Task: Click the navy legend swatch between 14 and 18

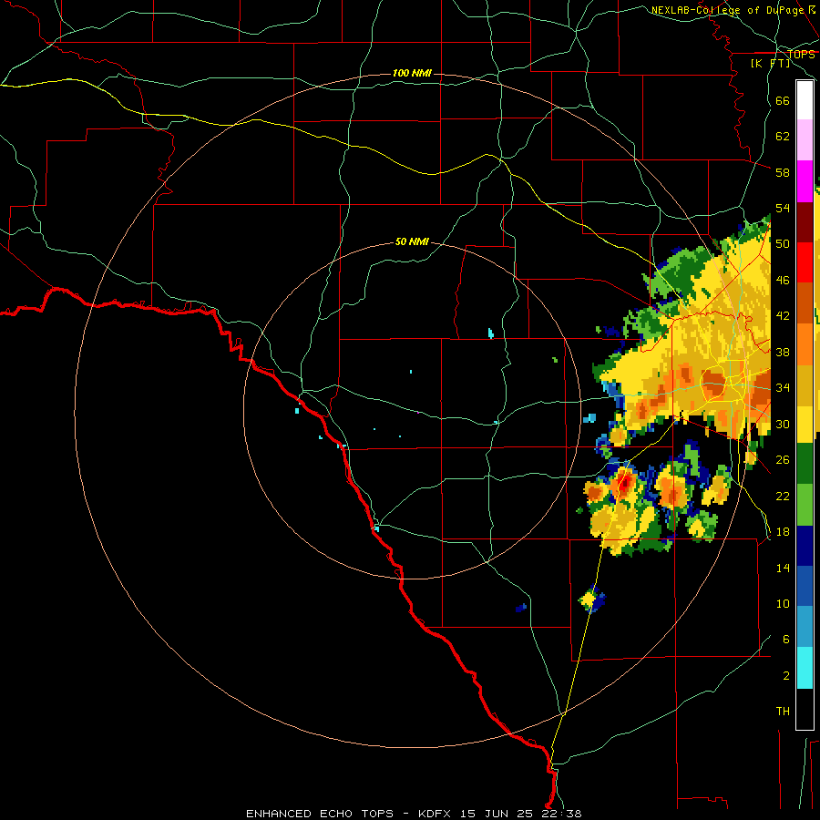Action: point(805,546)
